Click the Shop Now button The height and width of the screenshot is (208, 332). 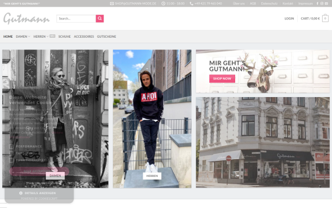(x=222, y=79)
